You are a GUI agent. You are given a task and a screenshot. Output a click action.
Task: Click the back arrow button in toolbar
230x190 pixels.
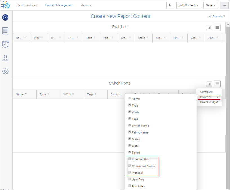click(170, 5)
